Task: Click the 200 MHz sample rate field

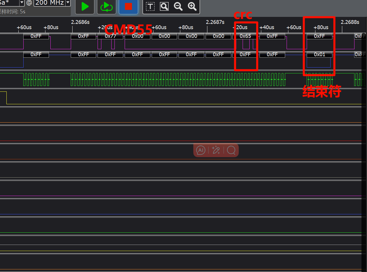Action: (x=49, y=3)
